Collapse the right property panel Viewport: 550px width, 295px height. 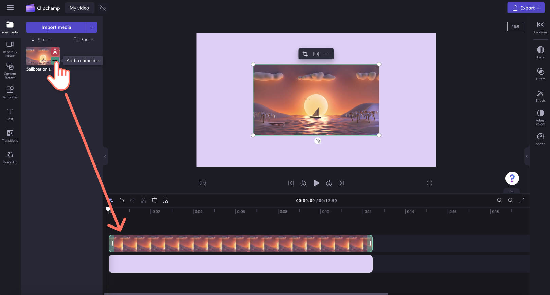527,156
